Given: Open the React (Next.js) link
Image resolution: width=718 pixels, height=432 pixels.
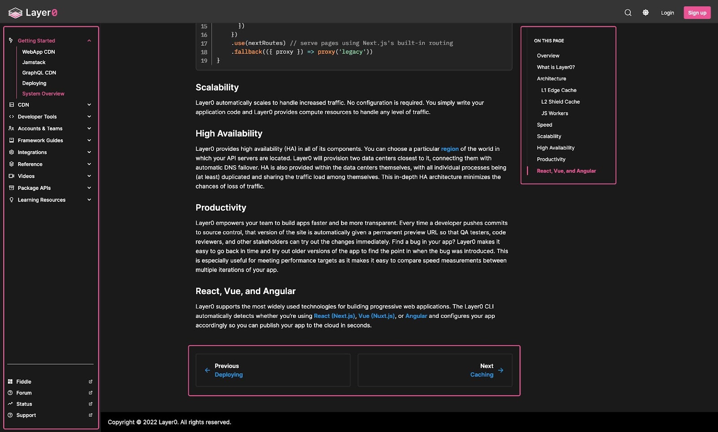Looking at the screenshot, I should click(334, 316).
